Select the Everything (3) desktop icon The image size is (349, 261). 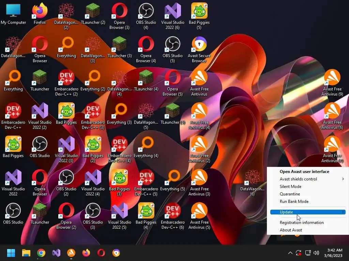119,114
